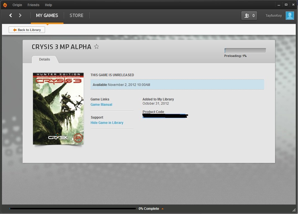Click THIS GAME IS UNRELEASED heading

(x=112, y=75)
